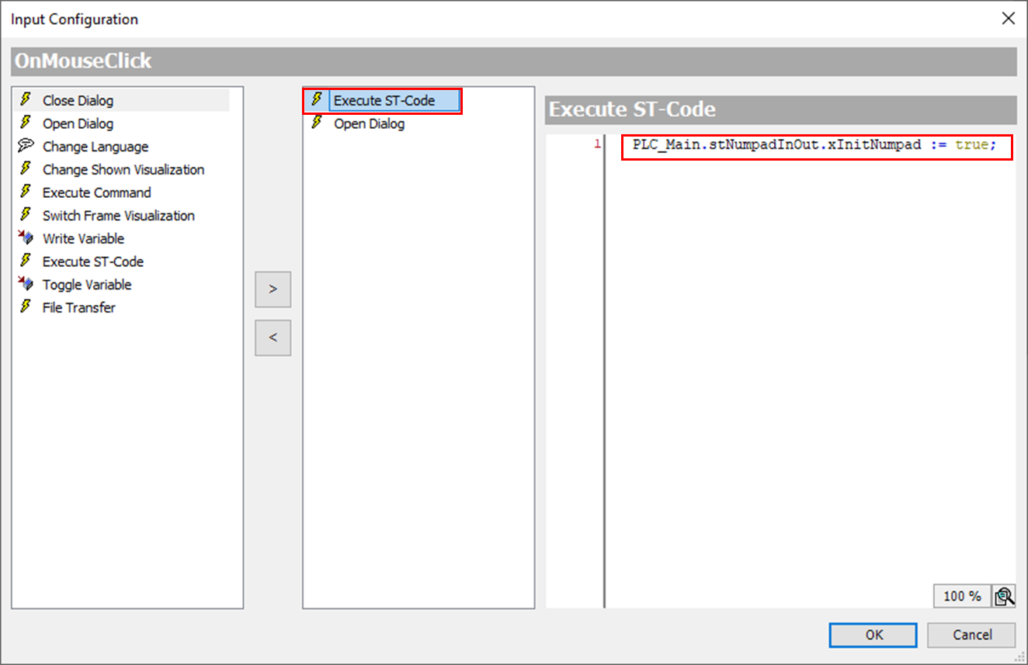Screen dimensions: 1028x665
Task: Add selected action with the > button
Action: click(273, 289)
